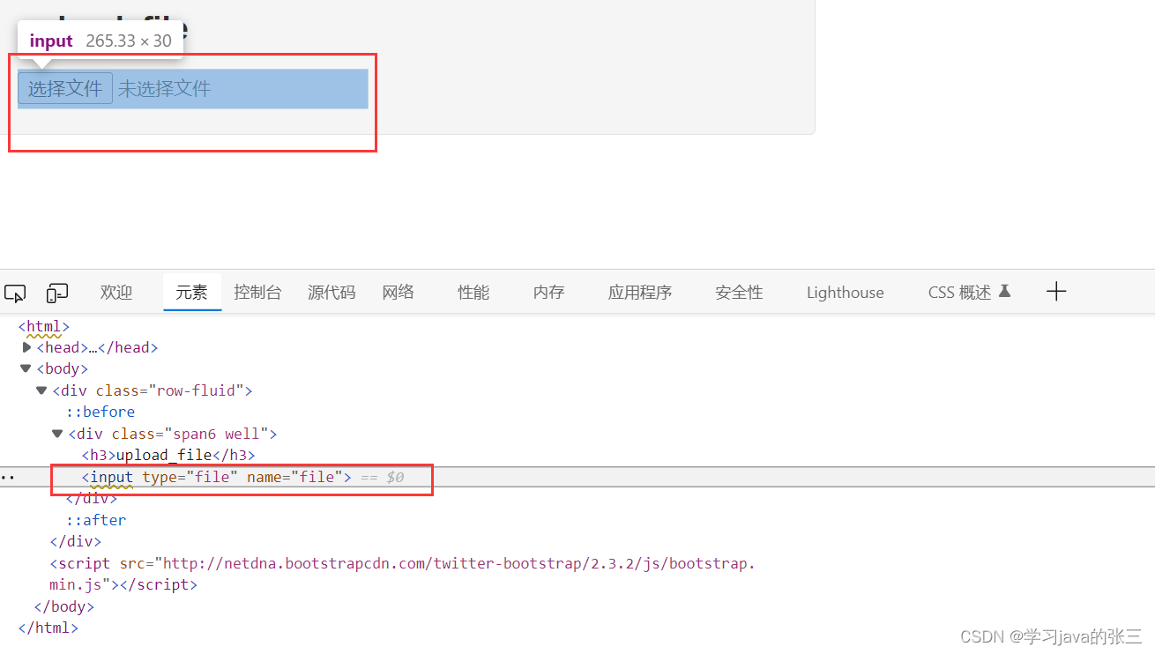The width and height of the screenshot is (1155, 654).
Task: Open the 控制台 tab
Action: tap(257, 293)
